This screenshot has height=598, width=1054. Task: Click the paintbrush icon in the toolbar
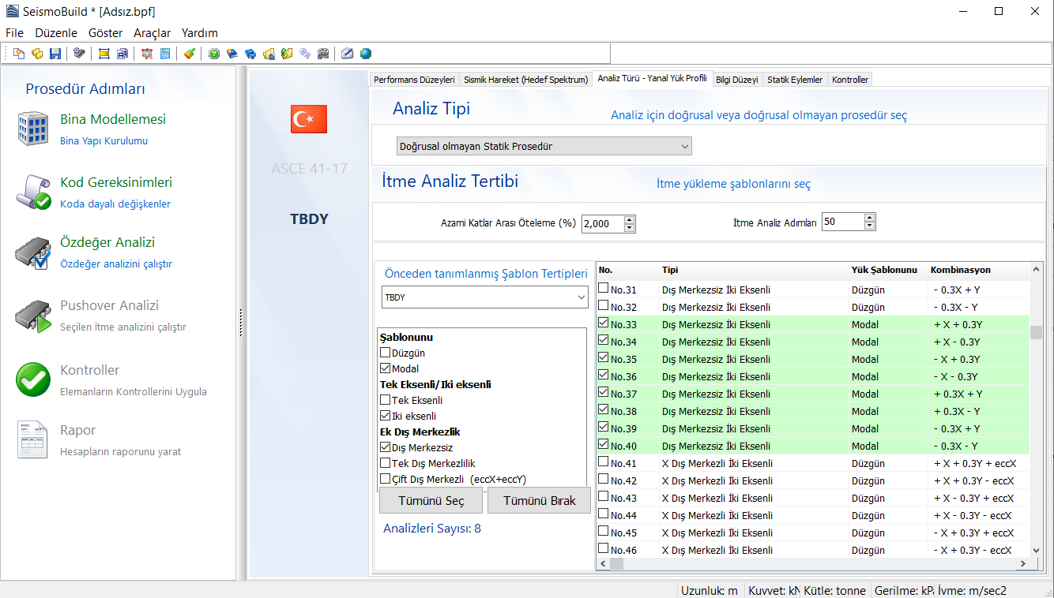(190, 54)
